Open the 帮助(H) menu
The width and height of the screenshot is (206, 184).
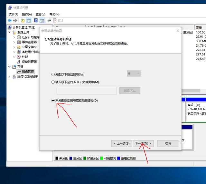pyautogui.click(x=54, y=14)
